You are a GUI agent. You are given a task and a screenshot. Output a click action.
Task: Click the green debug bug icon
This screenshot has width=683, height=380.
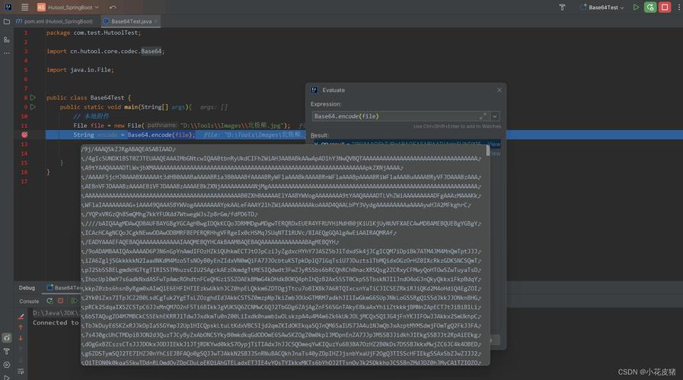650,7
